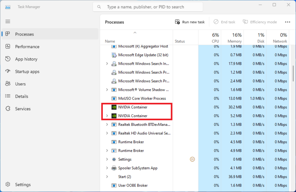Click the NVIDIA Container icon, 5.2 MB row
296x192 pixels.
(x=114, y=116)
